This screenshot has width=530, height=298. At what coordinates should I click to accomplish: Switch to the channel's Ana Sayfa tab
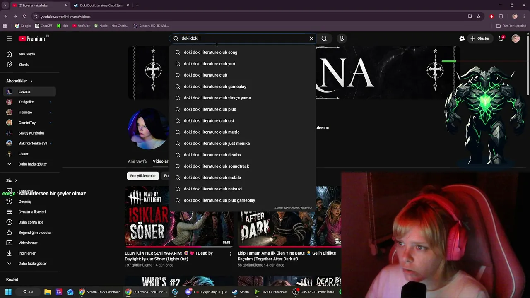pyautogui.click(x=137, y=161)
